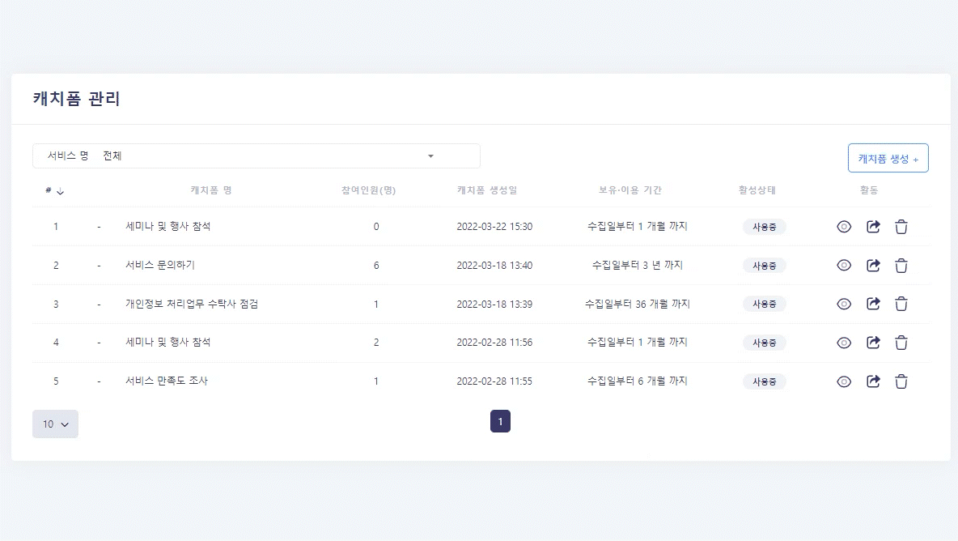This screenshot has width=958, height=541.
Task: Click the 캐치폼 명 column header
Action: 211,190
